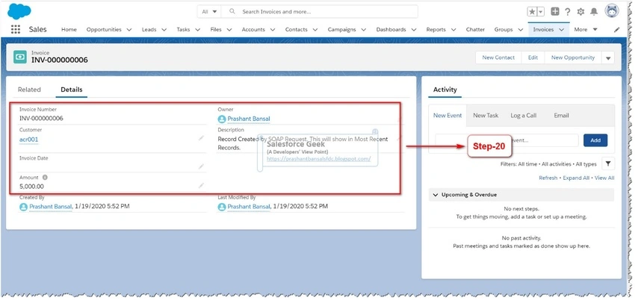Screen dimensions: 635x300
Task: Click the New Contact button
Action: pyautogui.click(x=498, y=57)
